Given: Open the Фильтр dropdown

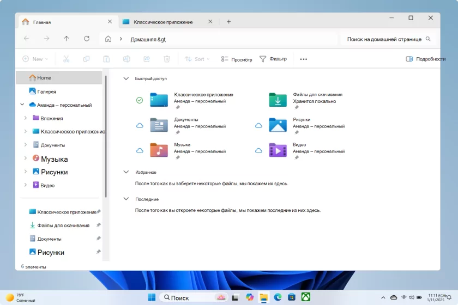Looking at the screenshot, I should point(273,59).
